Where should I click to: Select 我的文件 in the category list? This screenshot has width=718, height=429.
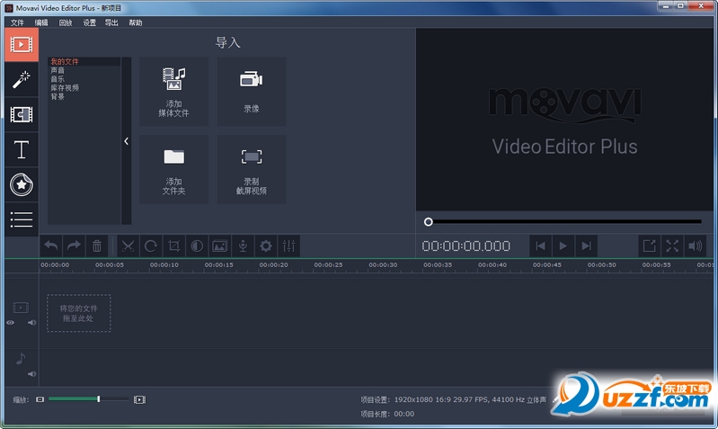(x=65, y=61)
